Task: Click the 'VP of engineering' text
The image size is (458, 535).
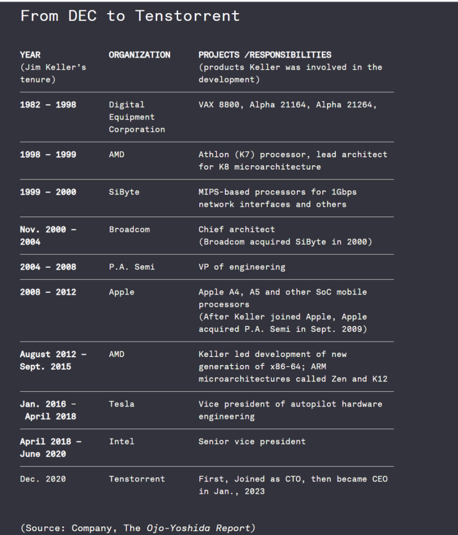Action: 242,267
